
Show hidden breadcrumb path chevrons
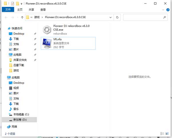(x=31, y=17)
